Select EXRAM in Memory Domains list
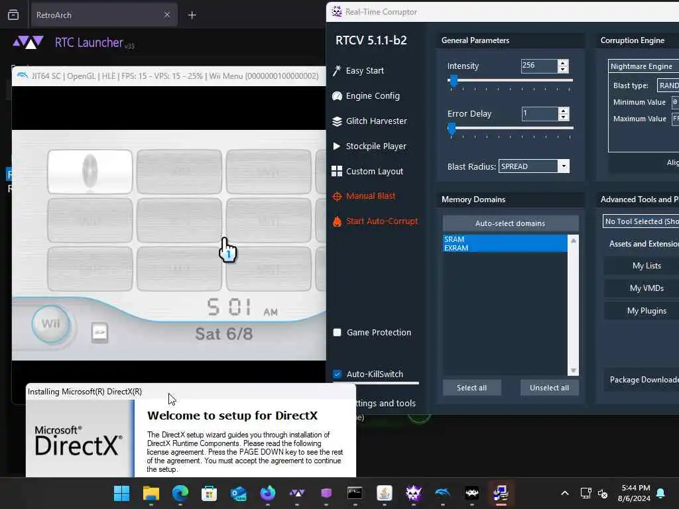 click(x=505, y=248)
